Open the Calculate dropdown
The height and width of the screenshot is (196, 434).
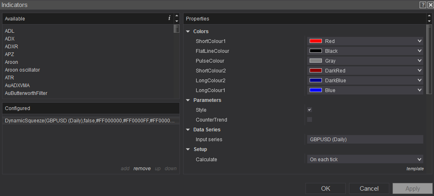(x=365, y=159)
